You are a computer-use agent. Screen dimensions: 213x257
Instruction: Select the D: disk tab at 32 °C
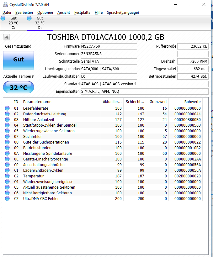[40, 23]
